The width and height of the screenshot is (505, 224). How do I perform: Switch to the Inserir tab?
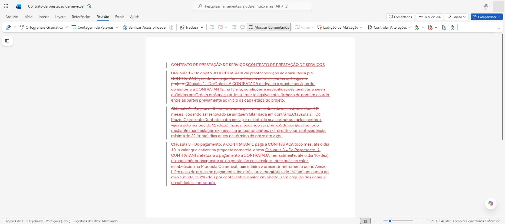(43, 17)
